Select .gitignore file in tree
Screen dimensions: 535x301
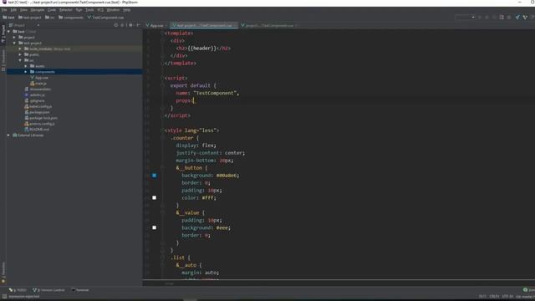[x=34, y=100]
